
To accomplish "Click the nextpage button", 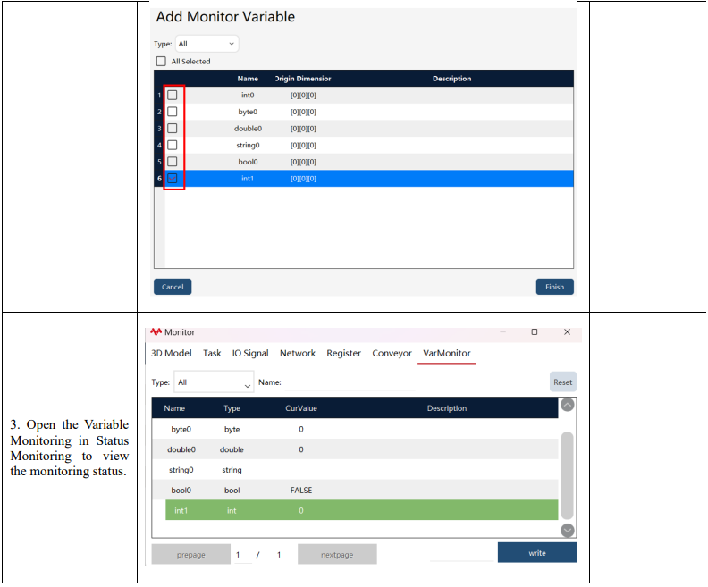I will 337,555.
